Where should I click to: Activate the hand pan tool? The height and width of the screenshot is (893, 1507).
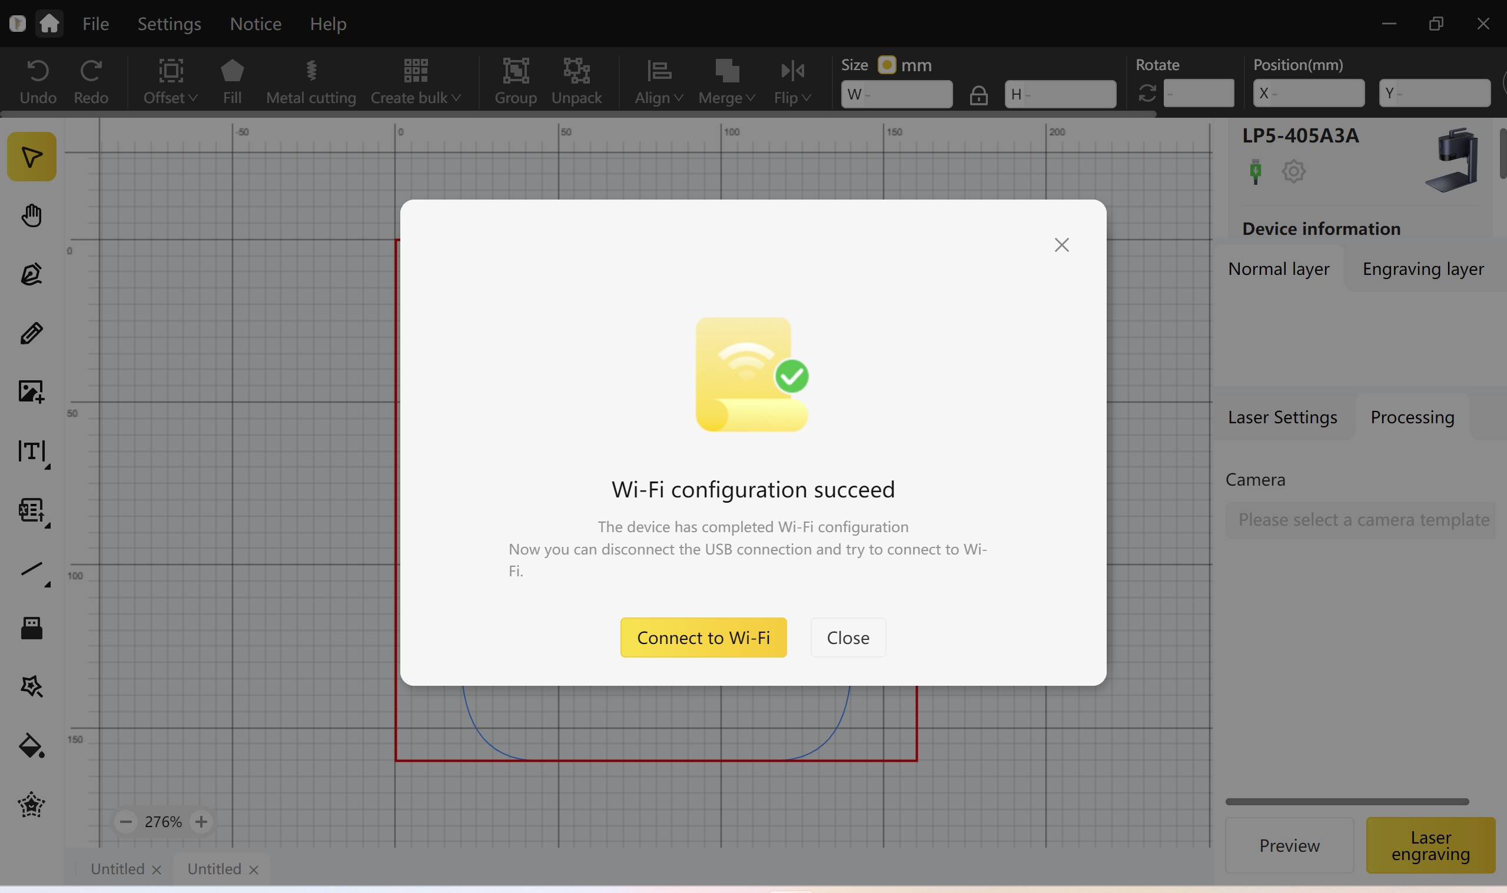(x=31, y=215)
